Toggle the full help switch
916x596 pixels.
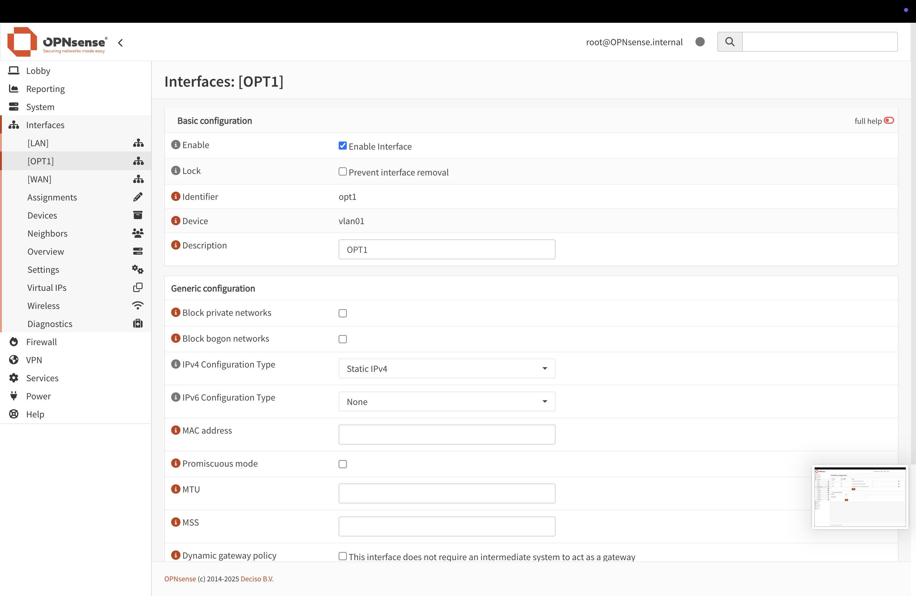(889, 121)
